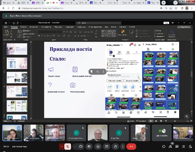Open the emoji reactions panel
The image size is (195, 152).
pyautogui.click(x=98, y=146)
